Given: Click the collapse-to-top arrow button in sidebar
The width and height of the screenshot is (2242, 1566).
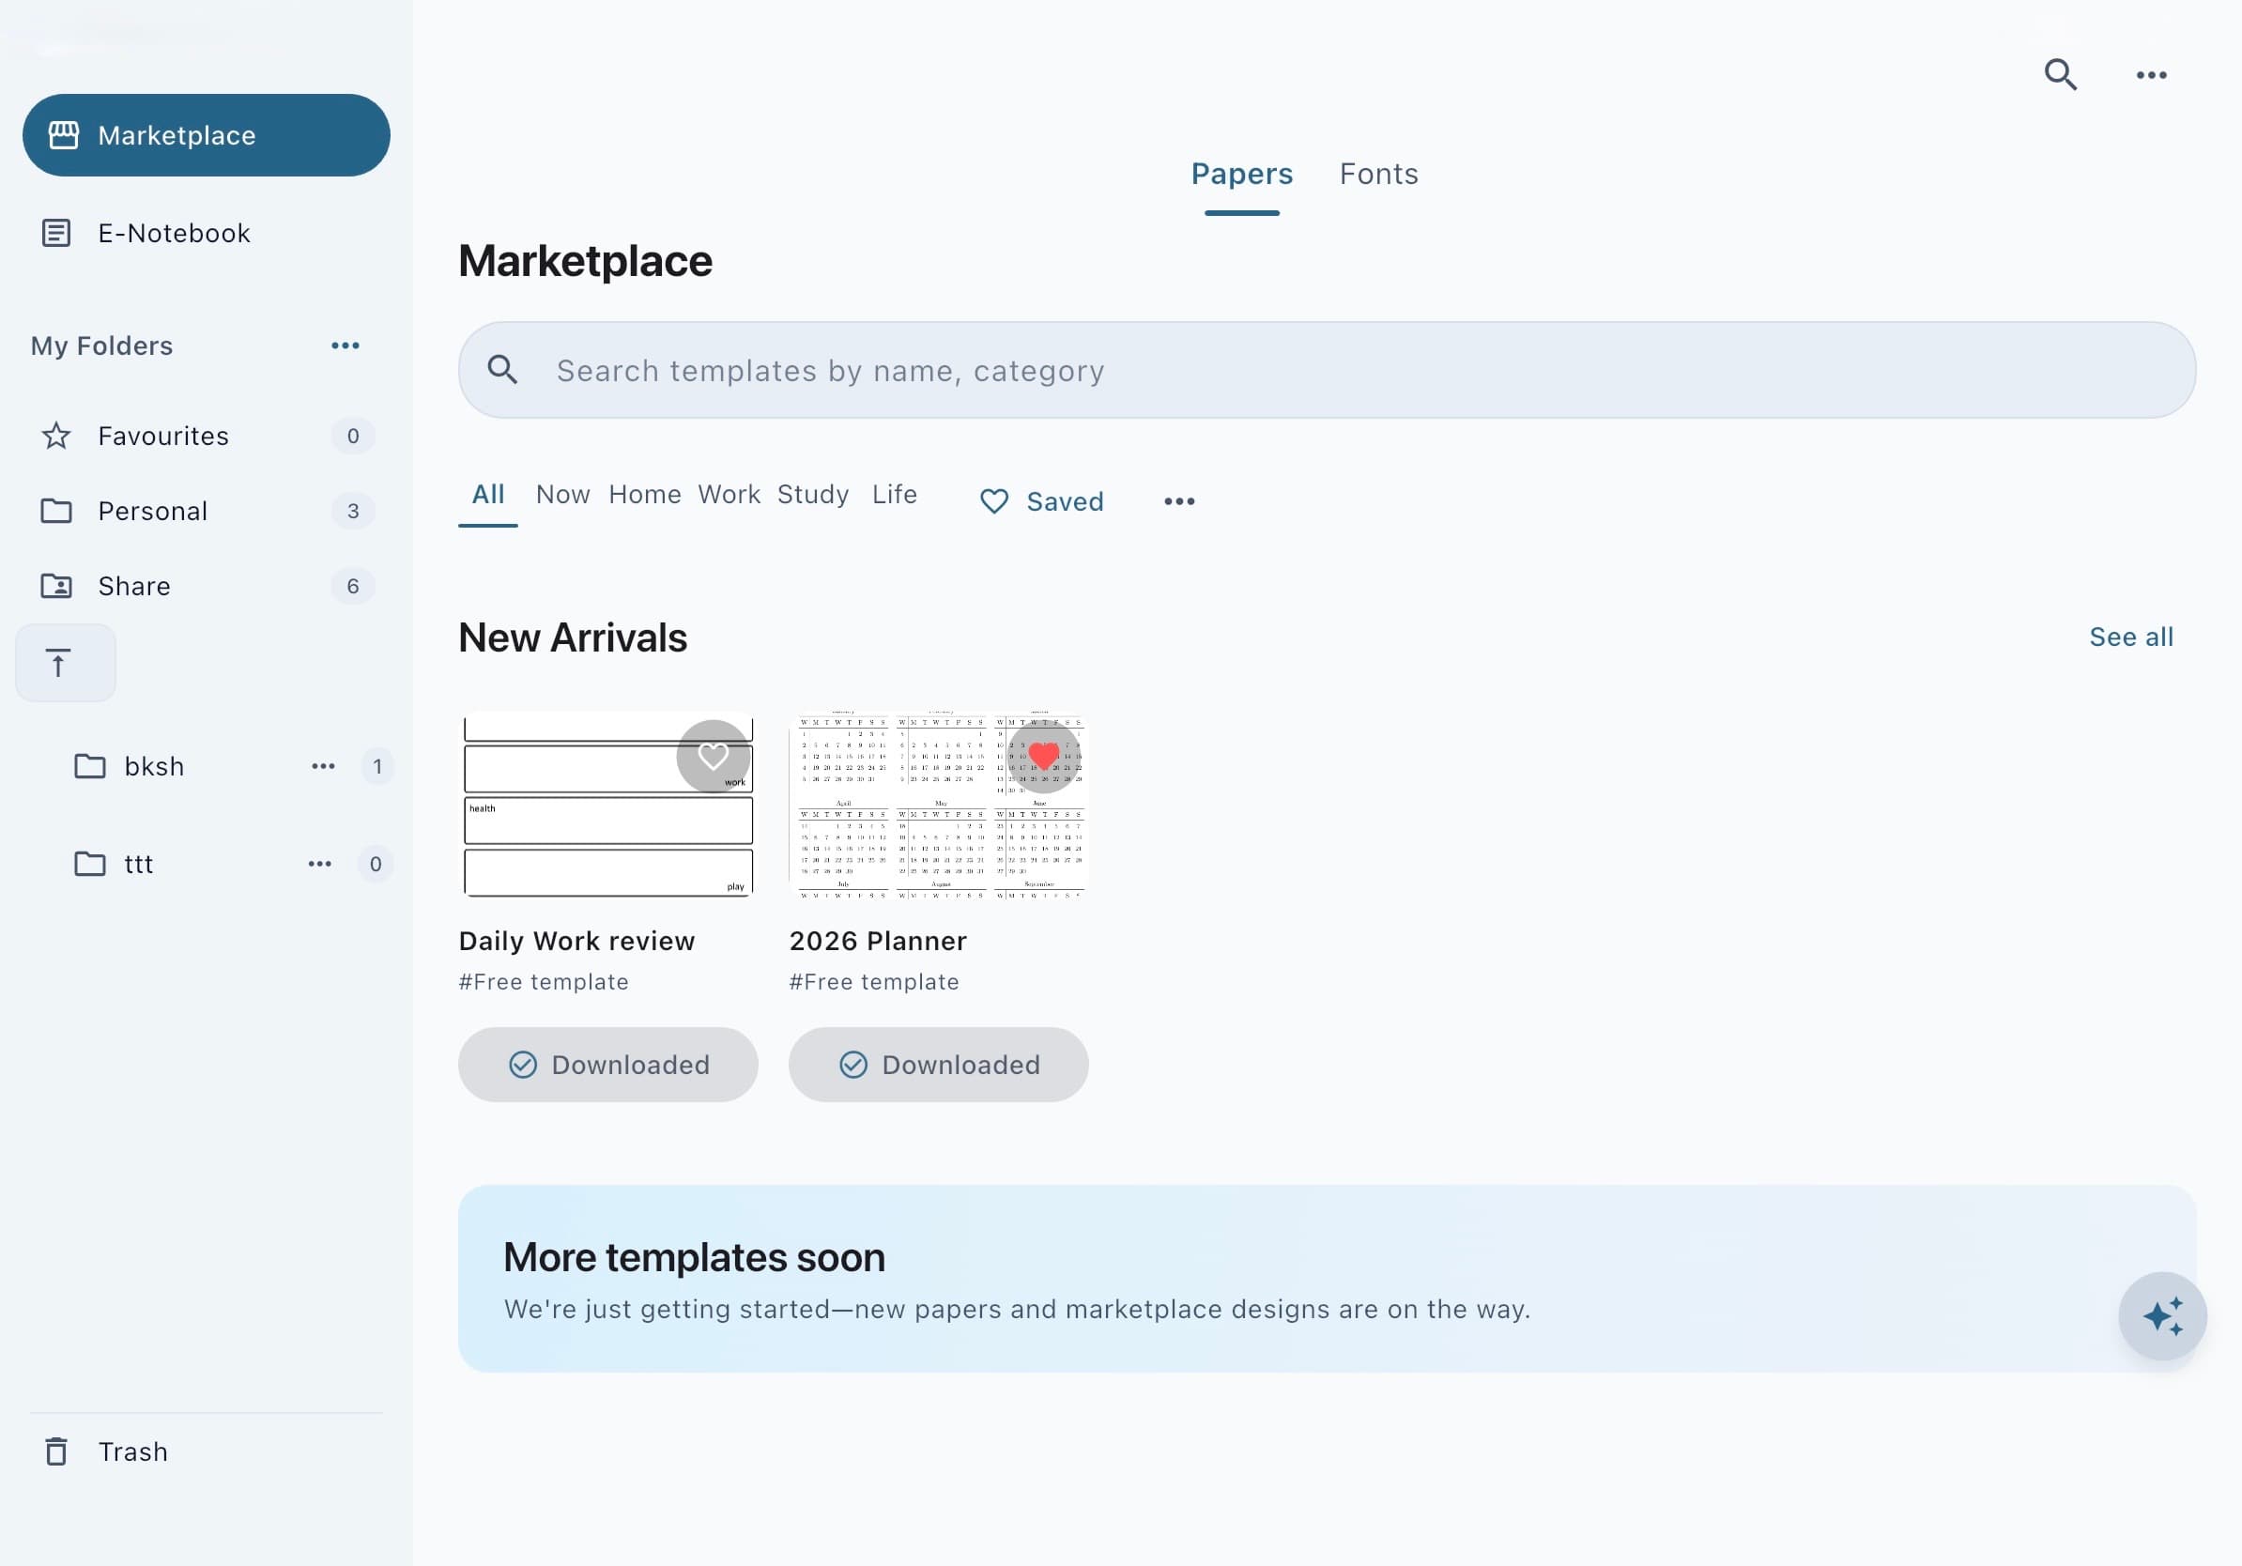Looking at the screenshot, I should [x=66, y=664].
